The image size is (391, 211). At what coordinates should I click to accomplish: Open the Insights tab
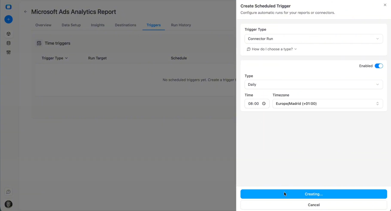(98, 25)
